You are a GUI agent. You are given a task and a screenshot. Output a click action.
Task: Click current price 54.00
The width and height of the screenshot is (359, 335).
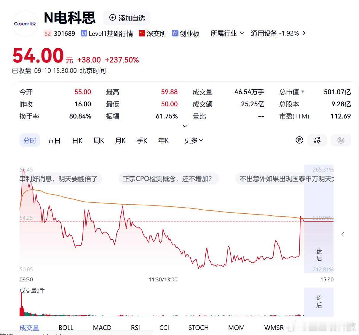point(38,56)
